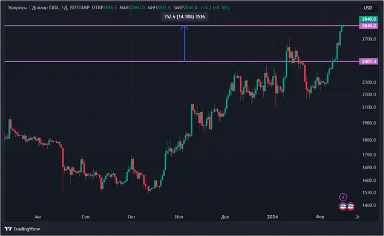Screen dimensions: 384x236
Task: Click the 1860.0 price axis label
Action: coord(369,140)
